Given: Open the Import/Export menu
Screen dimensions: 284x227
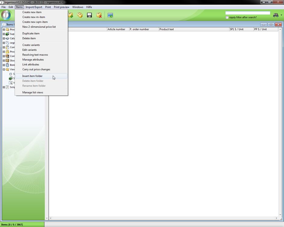Looking at the screenshot, I should pyautogui.click(x=34, y=7).
